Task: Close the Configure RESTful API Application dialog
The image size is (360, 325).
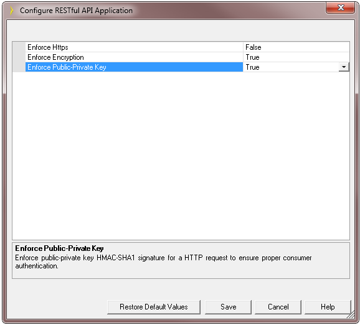Action: point(341,8)
